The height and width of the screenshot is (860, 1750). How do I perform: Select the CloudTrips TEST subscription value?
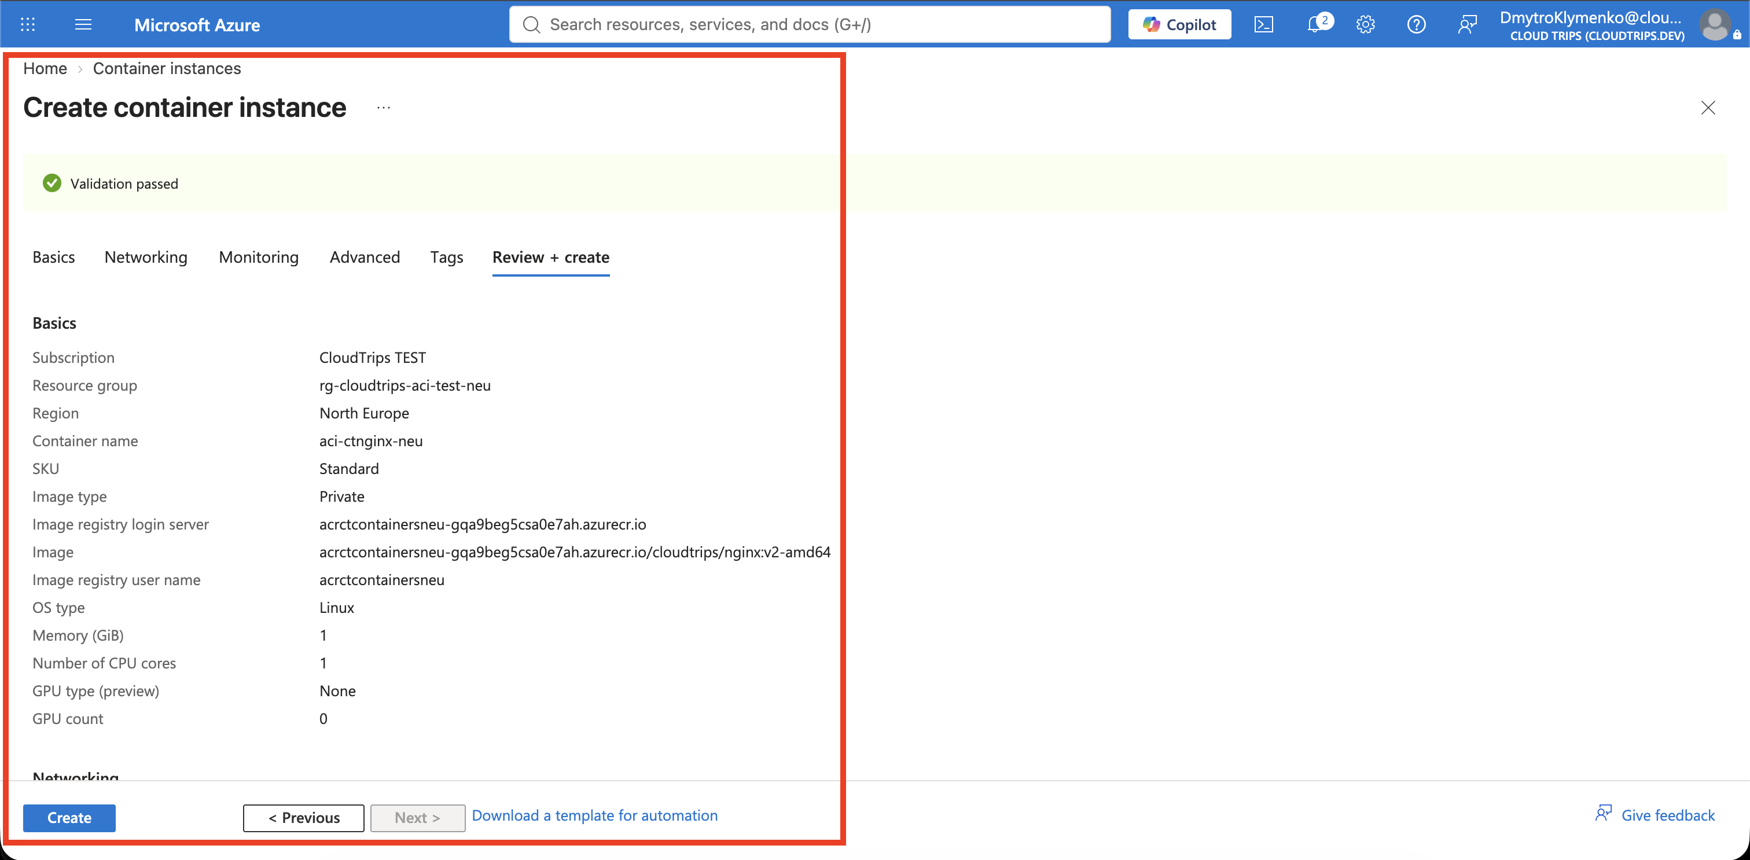373,357
